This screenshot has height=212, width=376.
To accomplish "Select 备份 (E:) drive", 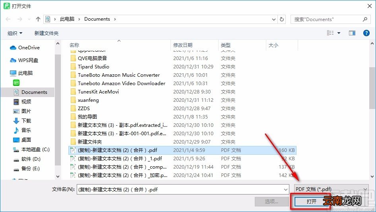I will pos(26,169).
